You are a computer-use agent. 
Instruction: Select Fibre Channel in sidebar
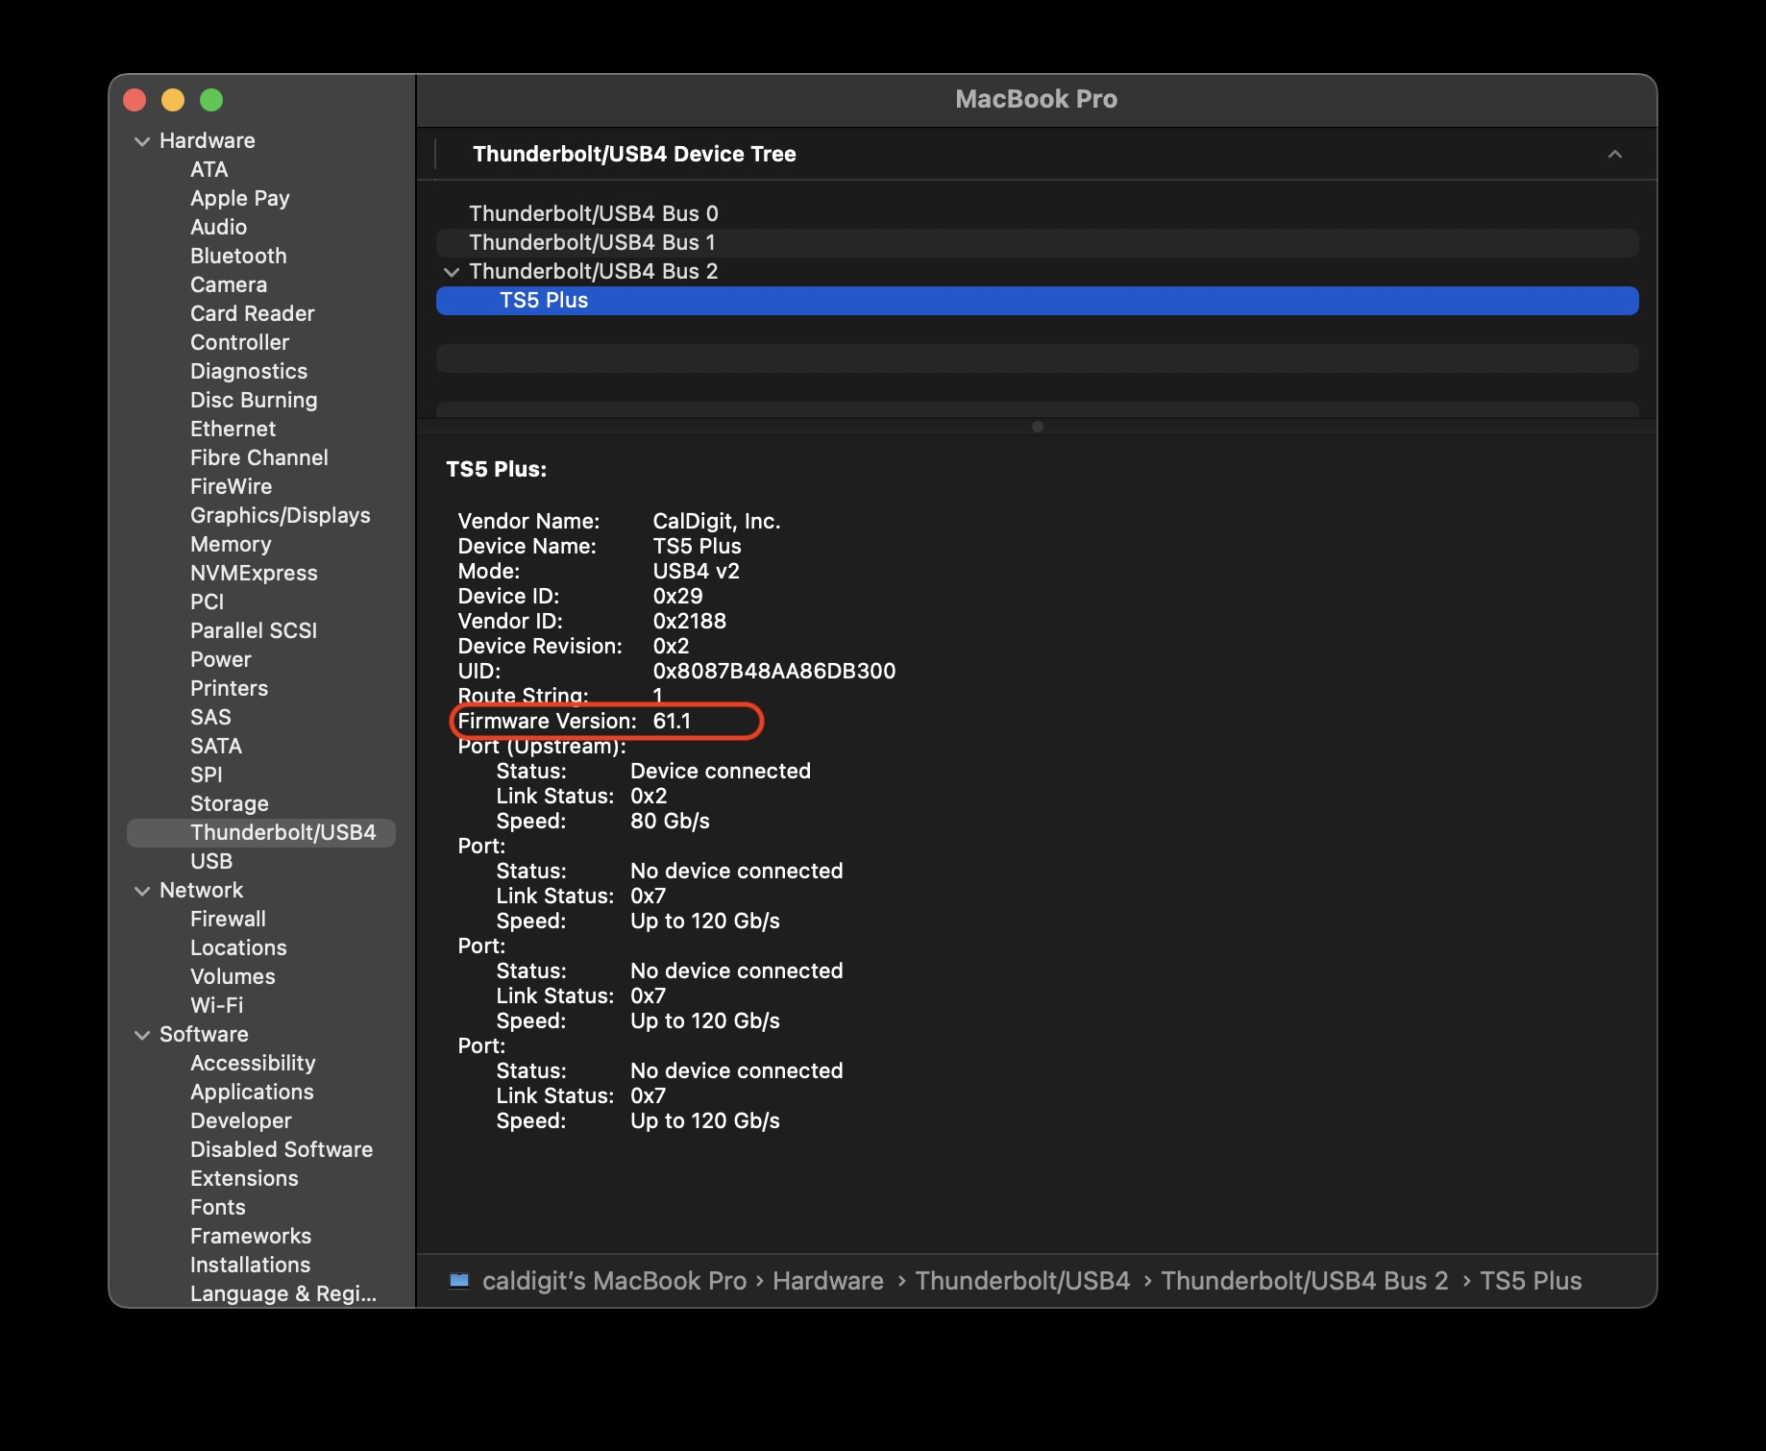coord(258,457)
